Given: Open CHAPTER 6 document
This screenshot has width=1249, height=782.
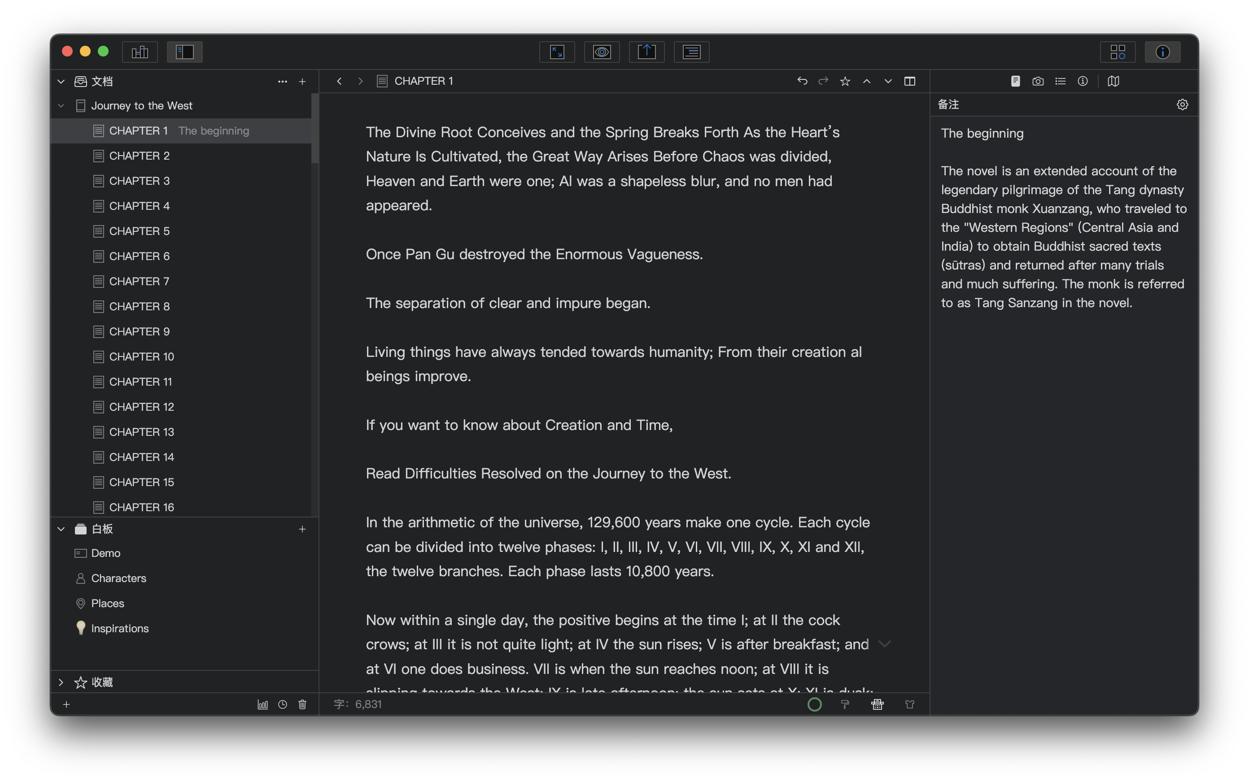Looking at the screenshot, I should (x=181, y=256).
